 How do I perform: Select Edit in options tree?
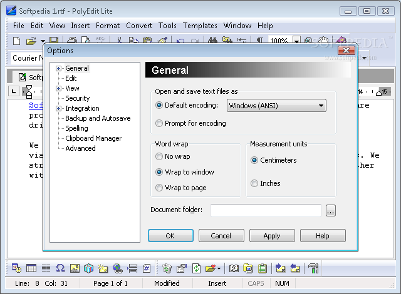[x=71, y=78]
